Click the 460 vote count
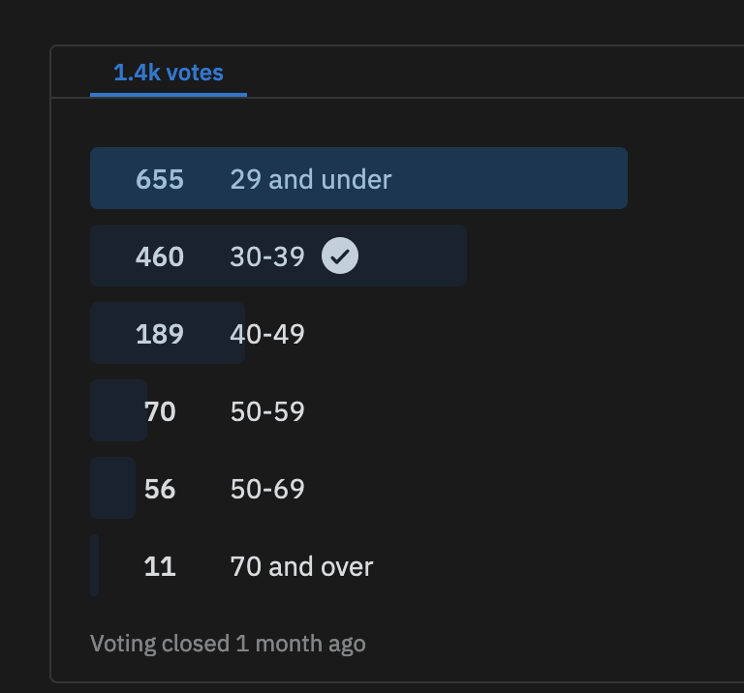Screen dimensions: 744x693 click(x=160, y=256)
